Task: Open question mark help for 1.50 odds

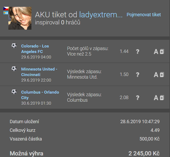Action: (137, 75)
